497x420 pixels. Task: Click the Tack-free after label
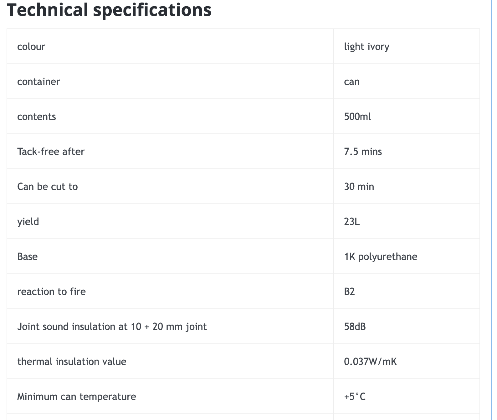pos(51,152)
